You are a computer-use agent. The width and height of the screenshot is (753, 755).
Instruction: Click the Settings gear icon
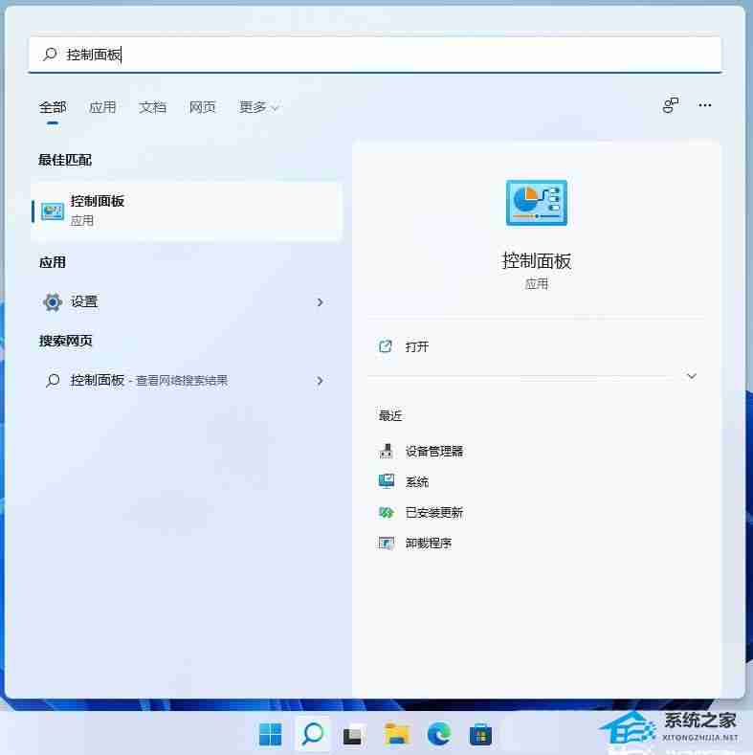point(53,302)
